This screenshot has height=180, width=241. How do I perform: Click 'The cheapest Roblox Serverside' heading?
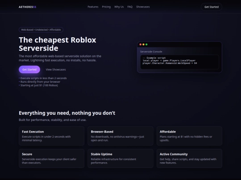tap(57, 44)
